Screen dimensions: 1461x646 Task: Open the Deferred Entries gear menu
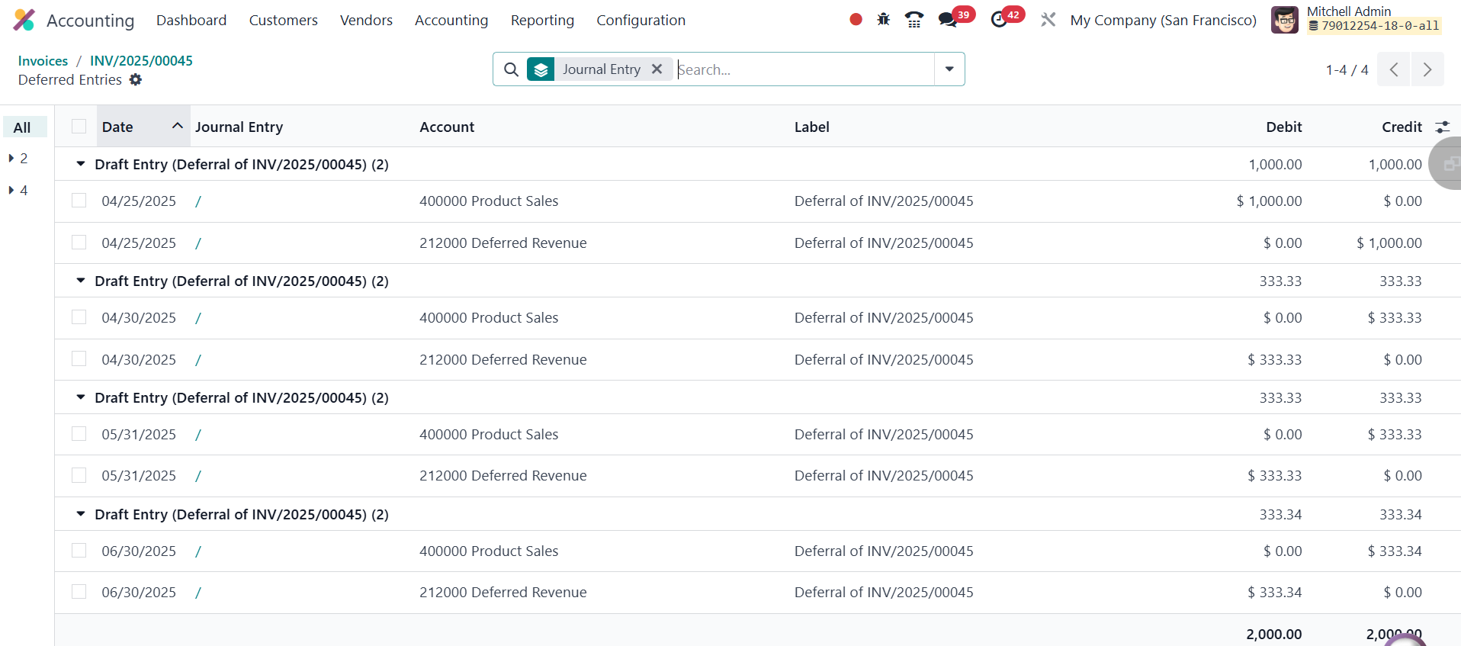(x=136, y=80)
